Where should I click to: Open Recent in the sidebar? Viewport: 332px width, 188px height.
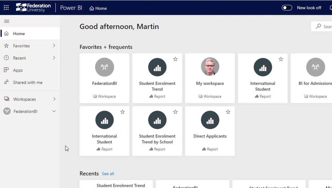[30, 58]
